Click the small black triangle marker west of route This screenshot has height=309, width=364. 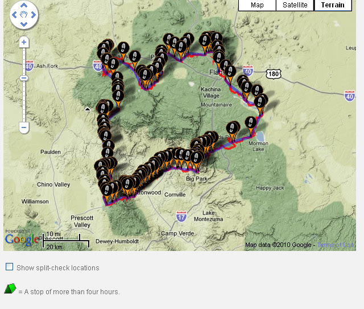(88, 109)
